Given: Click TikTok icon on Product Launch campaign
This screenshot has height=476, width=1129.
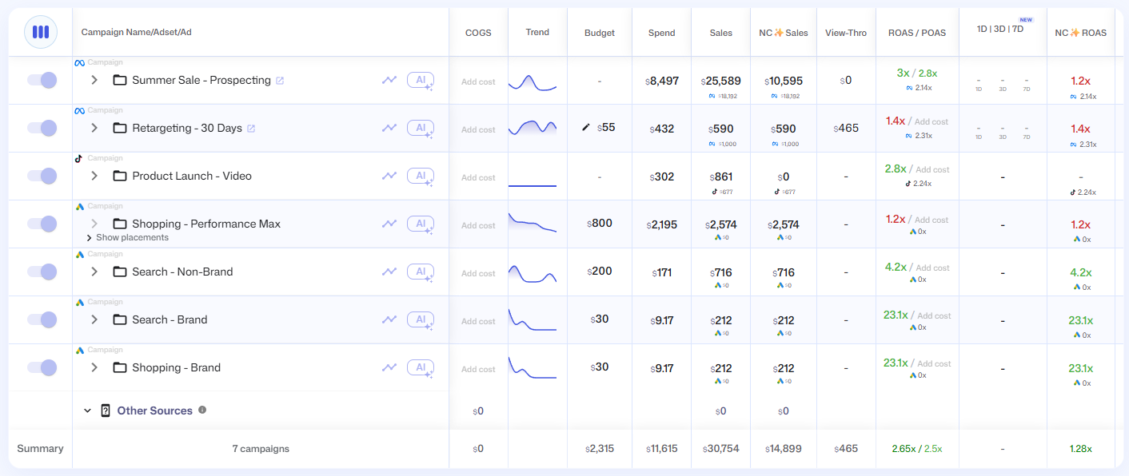Looking at the screenshot, I should pyautogui.click(x=78, y=158).
